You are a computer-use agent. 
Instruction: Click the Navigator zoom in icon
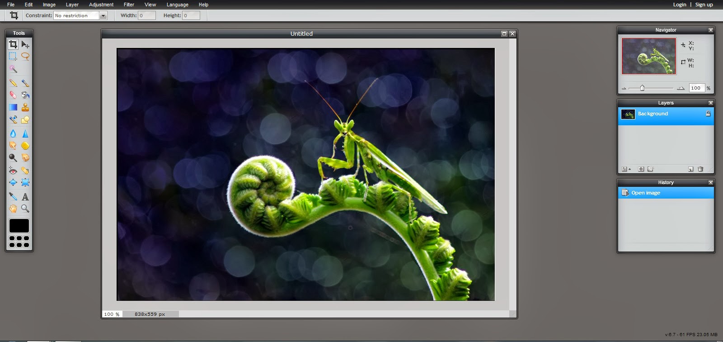(x=681, y=88)
